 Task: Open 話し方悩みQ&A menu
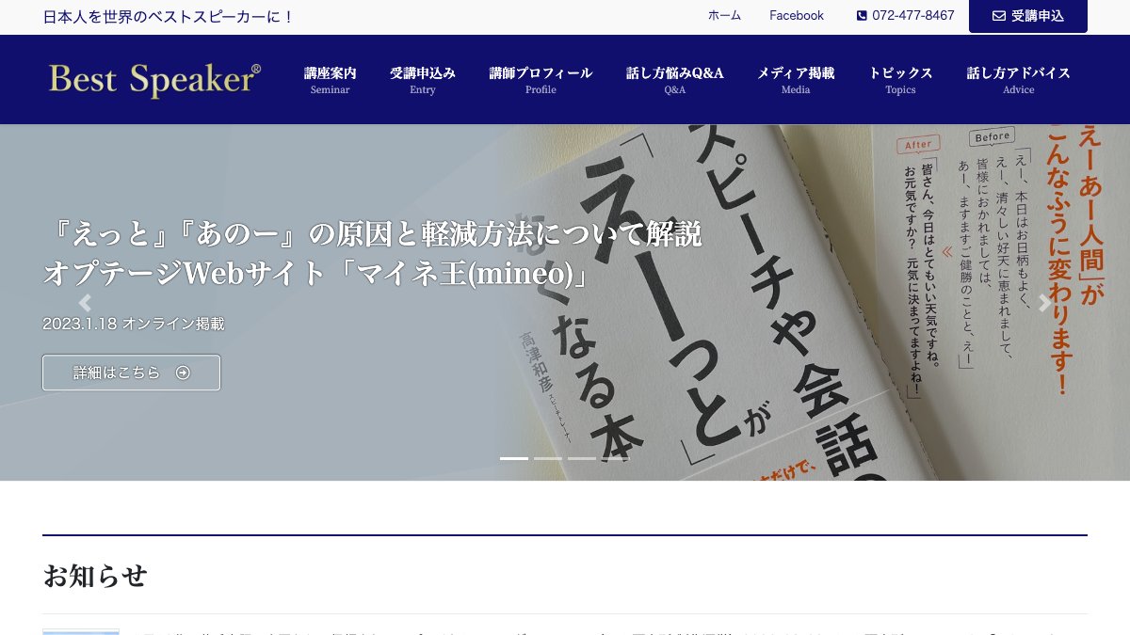pyautogui.click(x=675, y=80)
